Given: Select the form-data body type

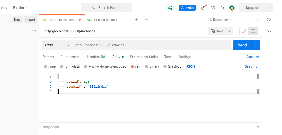Looking at the screenshot, I should pos(62,66).
